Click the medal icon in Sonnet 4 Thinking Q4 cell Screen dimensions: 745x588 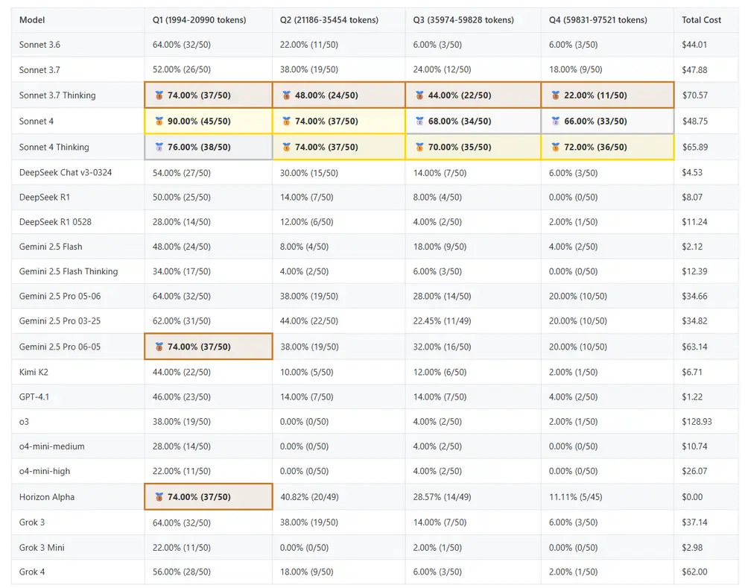pos(557,148)
